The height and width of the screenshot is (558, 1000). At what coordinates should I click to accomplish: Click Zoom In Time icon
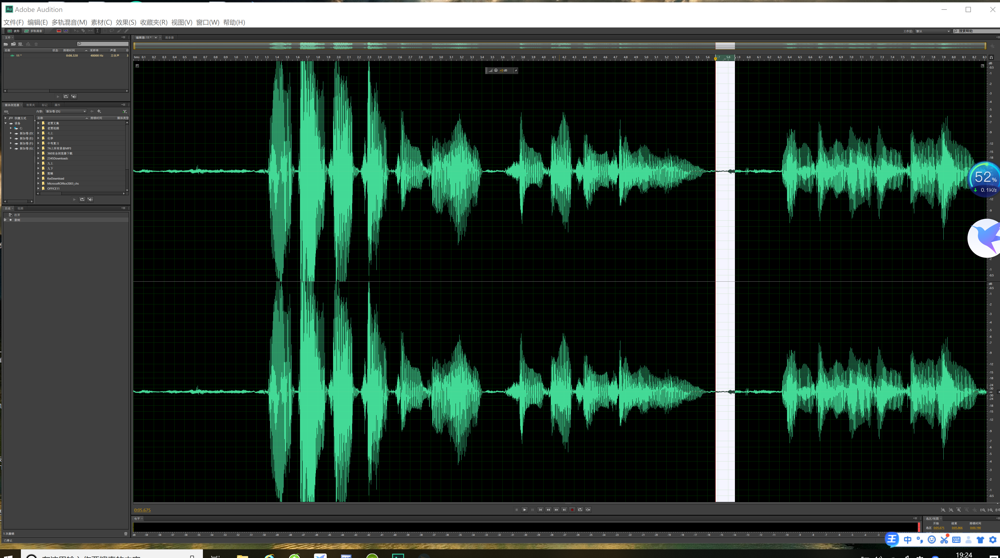[x=959, y=510]
